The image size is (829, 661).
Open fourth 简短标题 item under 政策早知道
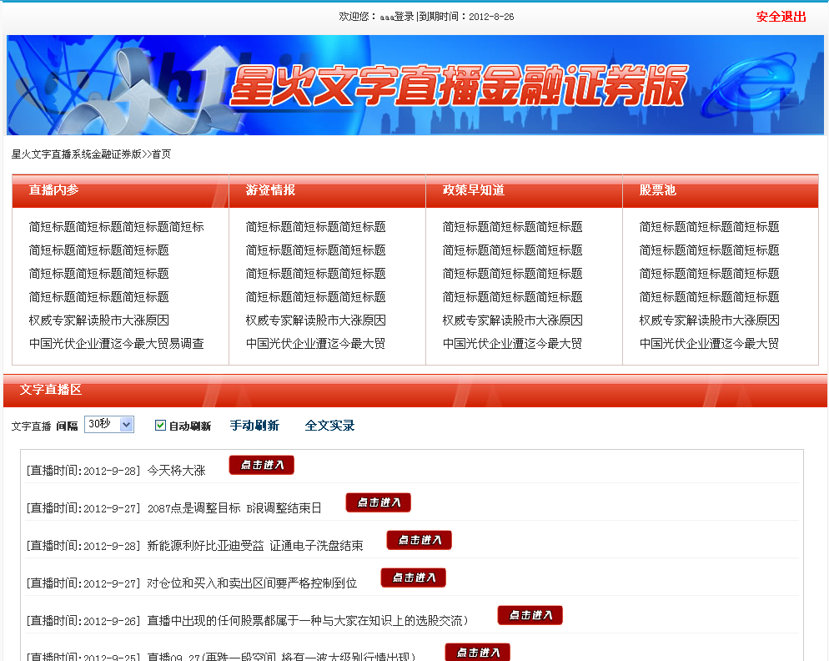click(x=512, y=297)
